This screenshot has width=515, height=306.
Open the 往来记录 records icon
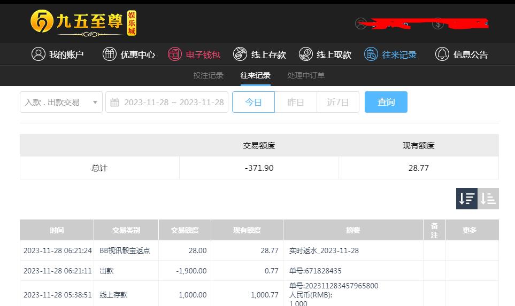[x=371, y=54]
